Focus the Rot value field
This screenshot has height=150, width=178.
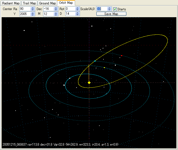coord(70,9)
